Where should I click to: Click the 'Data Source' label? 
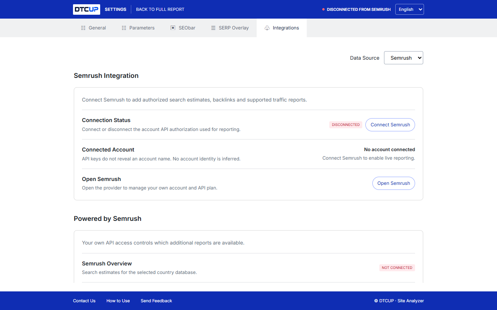(365, 58)
